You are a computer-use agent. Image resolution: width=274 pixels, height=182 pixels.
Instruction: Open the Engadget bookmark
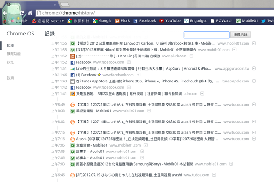point(195,21)
